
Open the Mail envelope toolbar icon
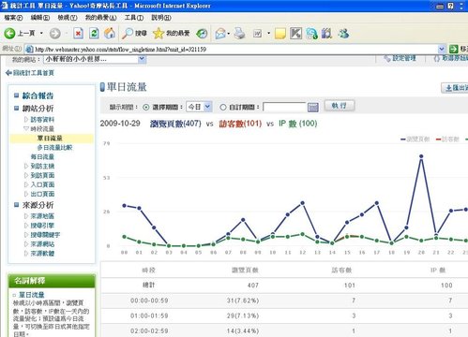220,33
